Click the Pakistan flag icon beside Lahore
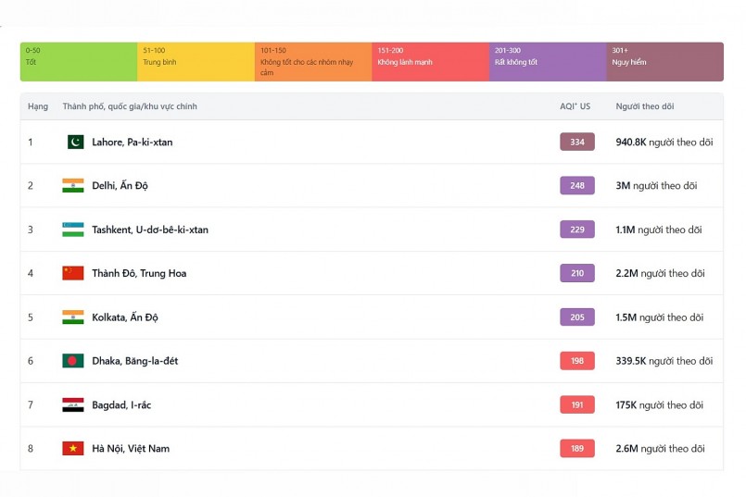This screenshot has height=497, width=746. [75, 142]
